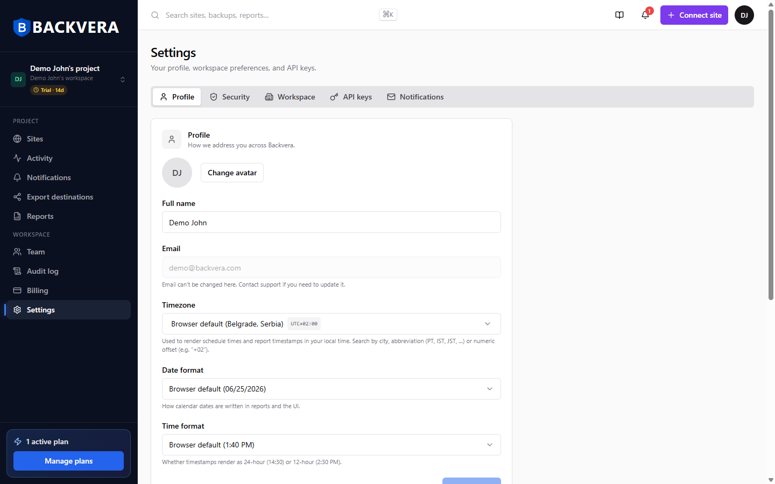
Task: Click the Backvera shield logo
Action: coord(21,27)
